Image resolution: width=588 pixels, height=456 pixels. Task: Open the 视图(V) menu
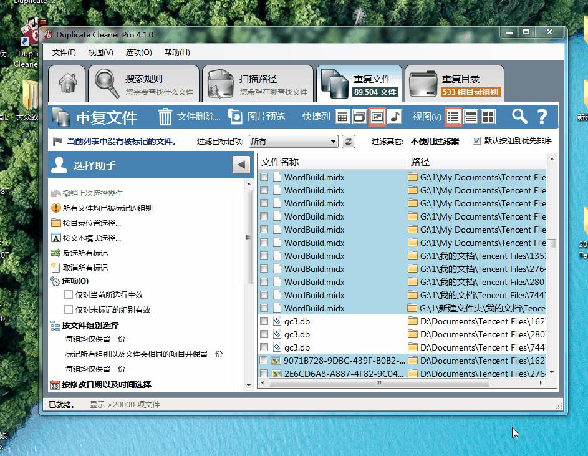[100, 52]
